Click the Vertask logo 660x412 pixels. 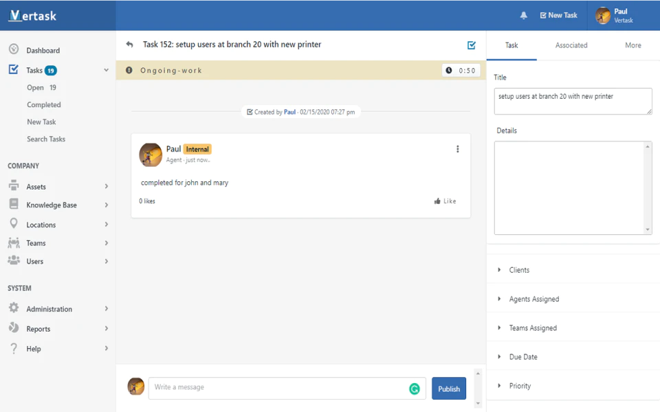(x=32, y=16)
